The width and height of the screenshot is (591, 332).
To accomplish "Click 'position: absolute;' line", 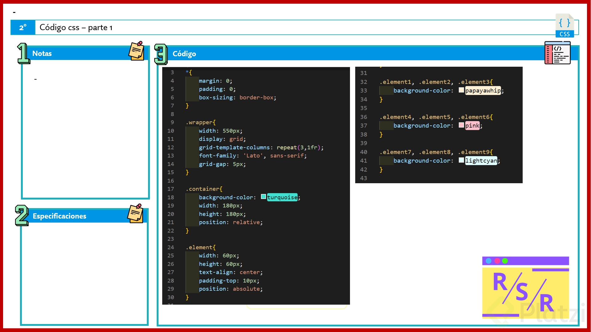I will tap(231, 289).
